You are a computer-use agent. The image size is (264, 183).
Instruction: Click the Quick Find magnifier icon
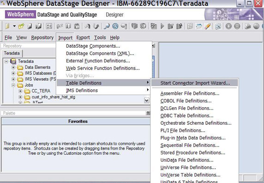tap(107, 26)
